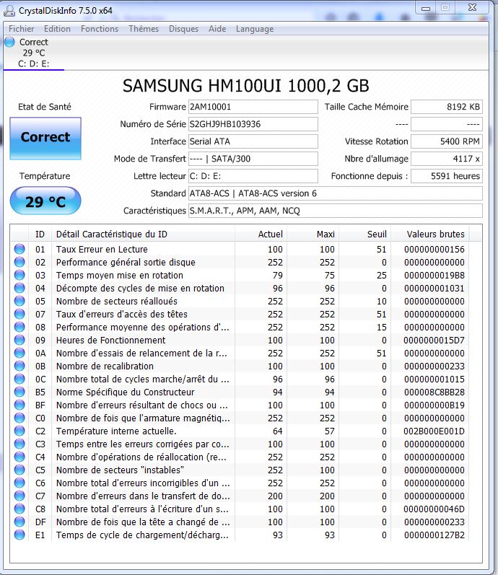
Task: Click the Maxi column header
Action: [x=313, y=234]
